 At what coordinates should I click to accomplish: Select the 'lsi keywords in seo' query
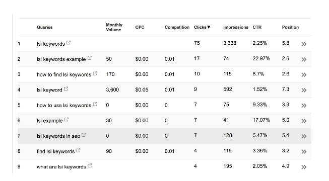tap(58, 136)
